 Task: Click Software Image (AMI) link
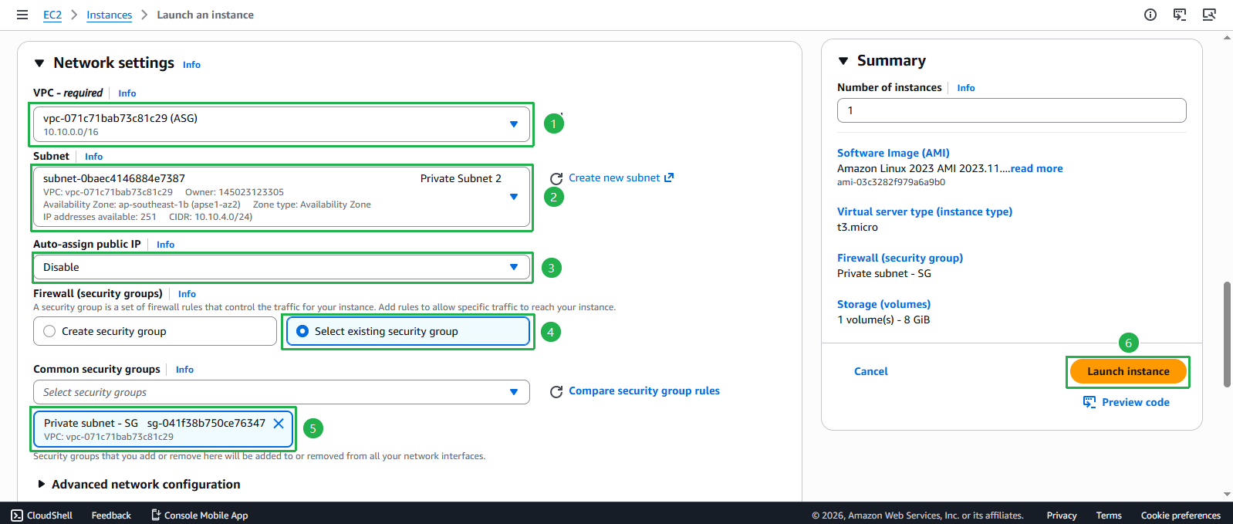(x=894, y=153)
